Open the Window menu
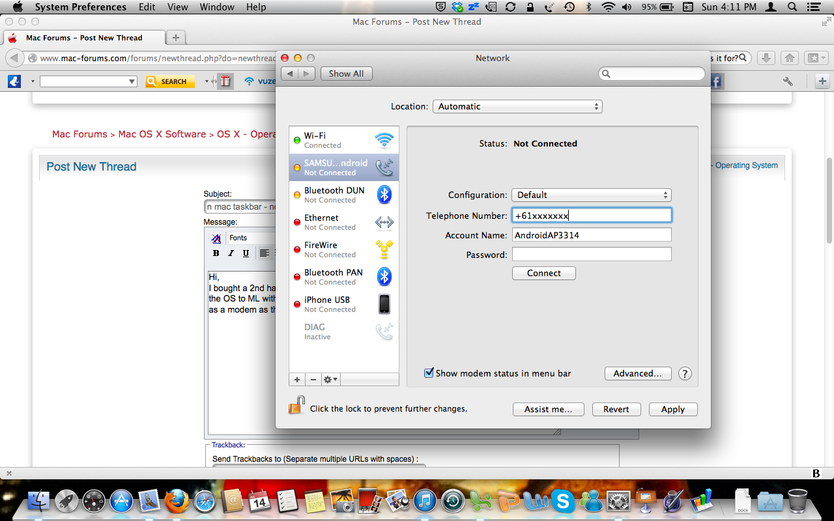This screenshot has height=521, width=834. [x=217, y=7]
